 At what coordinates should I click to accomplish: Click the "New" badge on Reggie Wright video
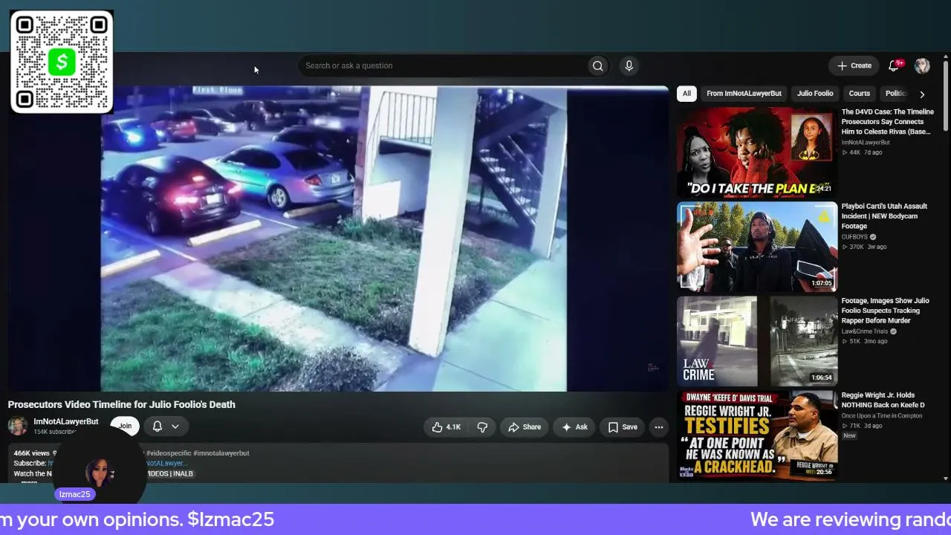click(x=849, y=435)
